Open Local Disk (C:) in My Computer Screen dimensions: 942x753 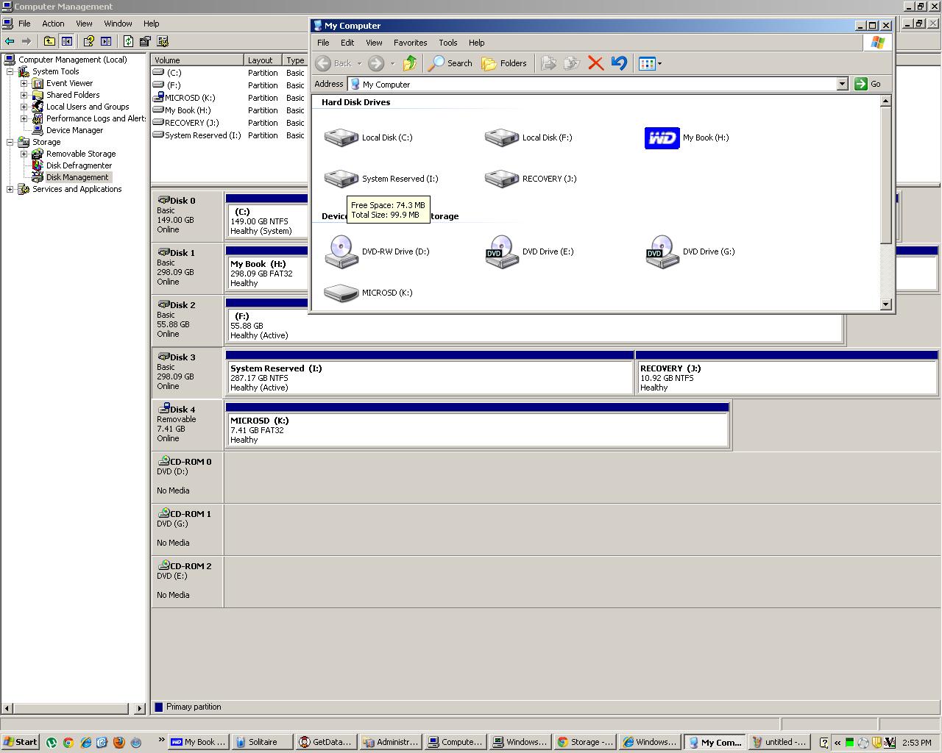[x=341, y=138]
